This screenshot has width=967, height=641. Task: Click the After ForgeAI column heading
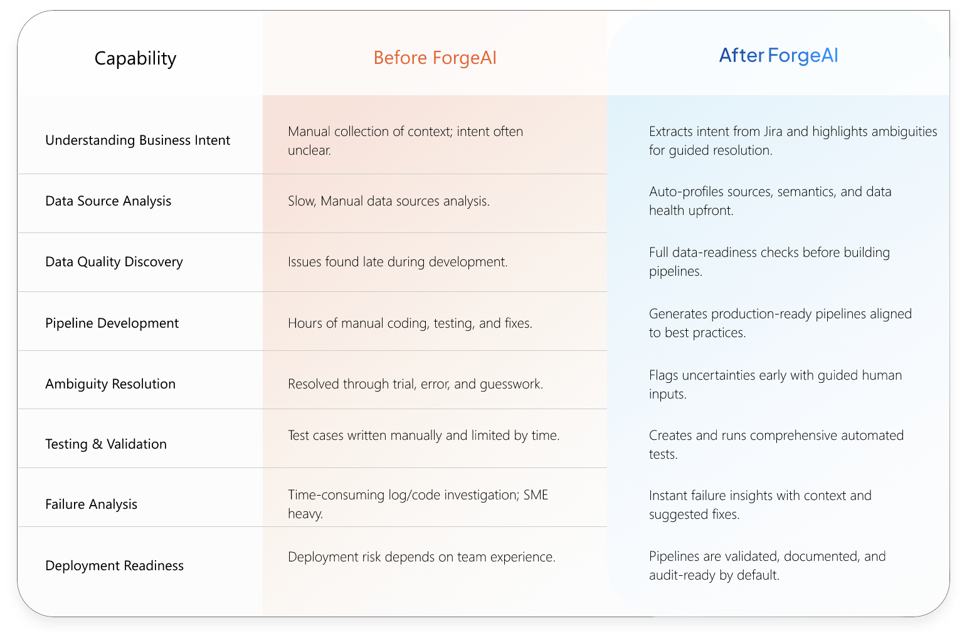(778, 56)
